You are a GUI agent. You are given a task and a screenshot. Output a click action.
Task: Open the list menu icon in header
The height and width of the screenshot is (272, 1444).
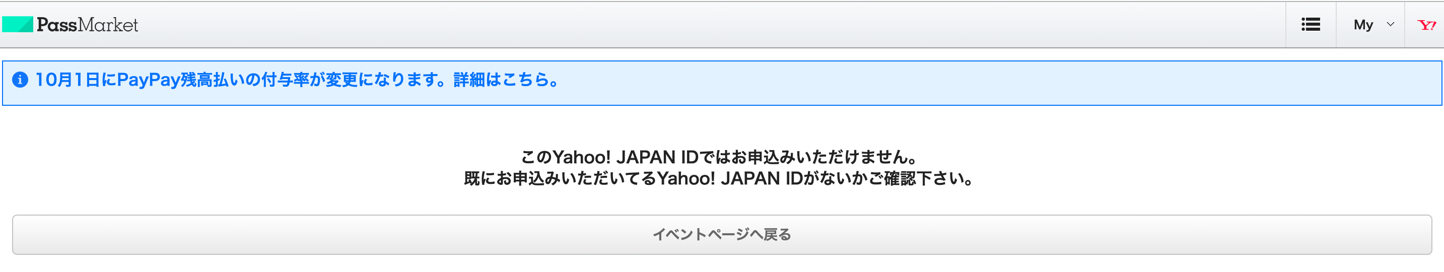click(x=1311, y=25)
